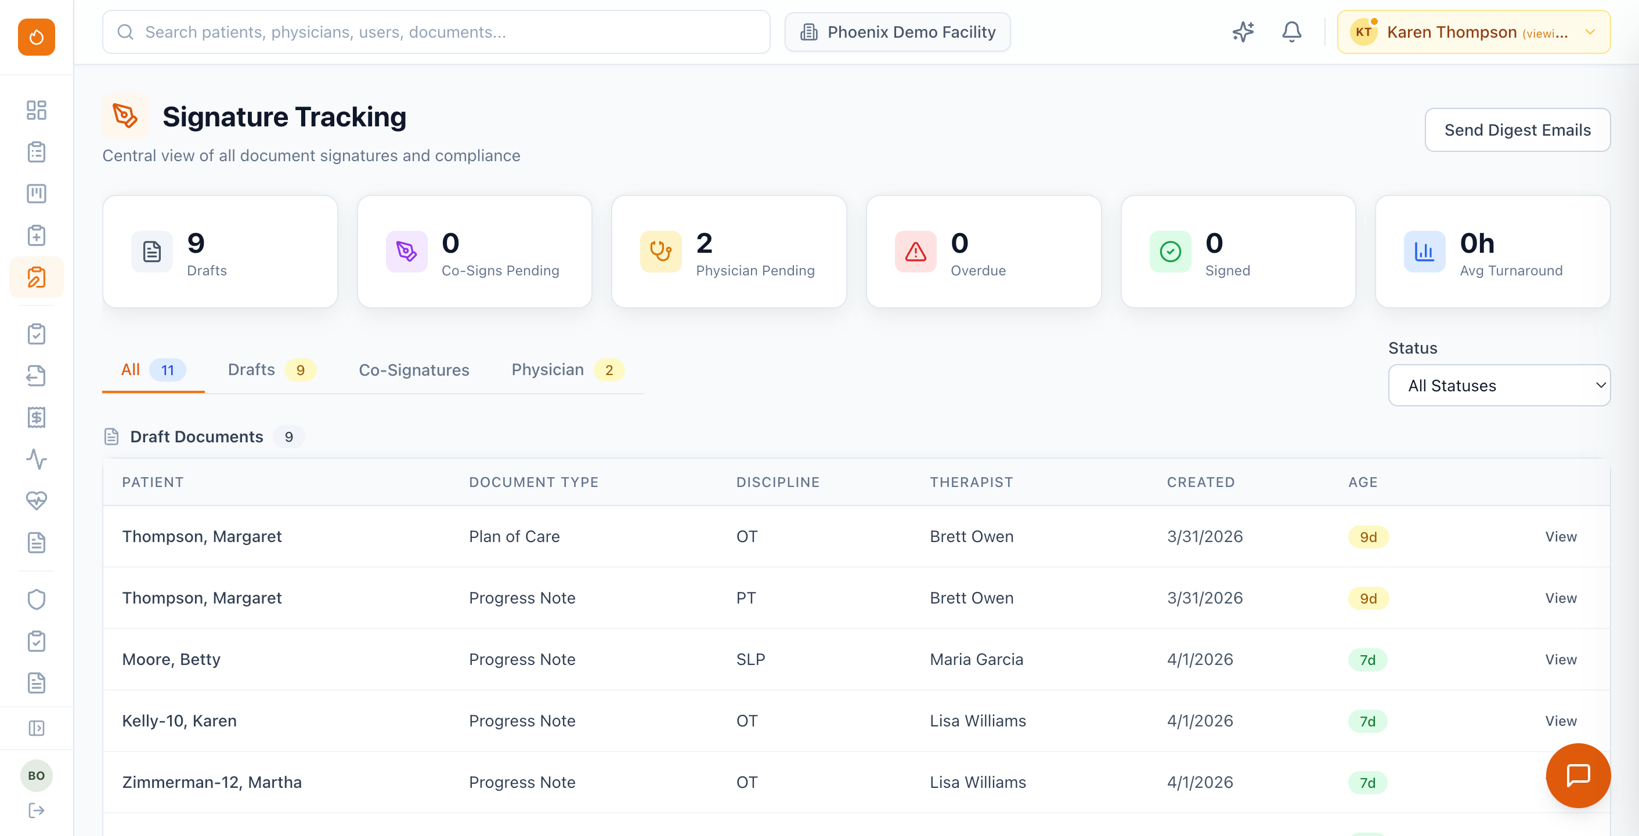
Task: Open the activity pulse monitor section
Action: 36,459
